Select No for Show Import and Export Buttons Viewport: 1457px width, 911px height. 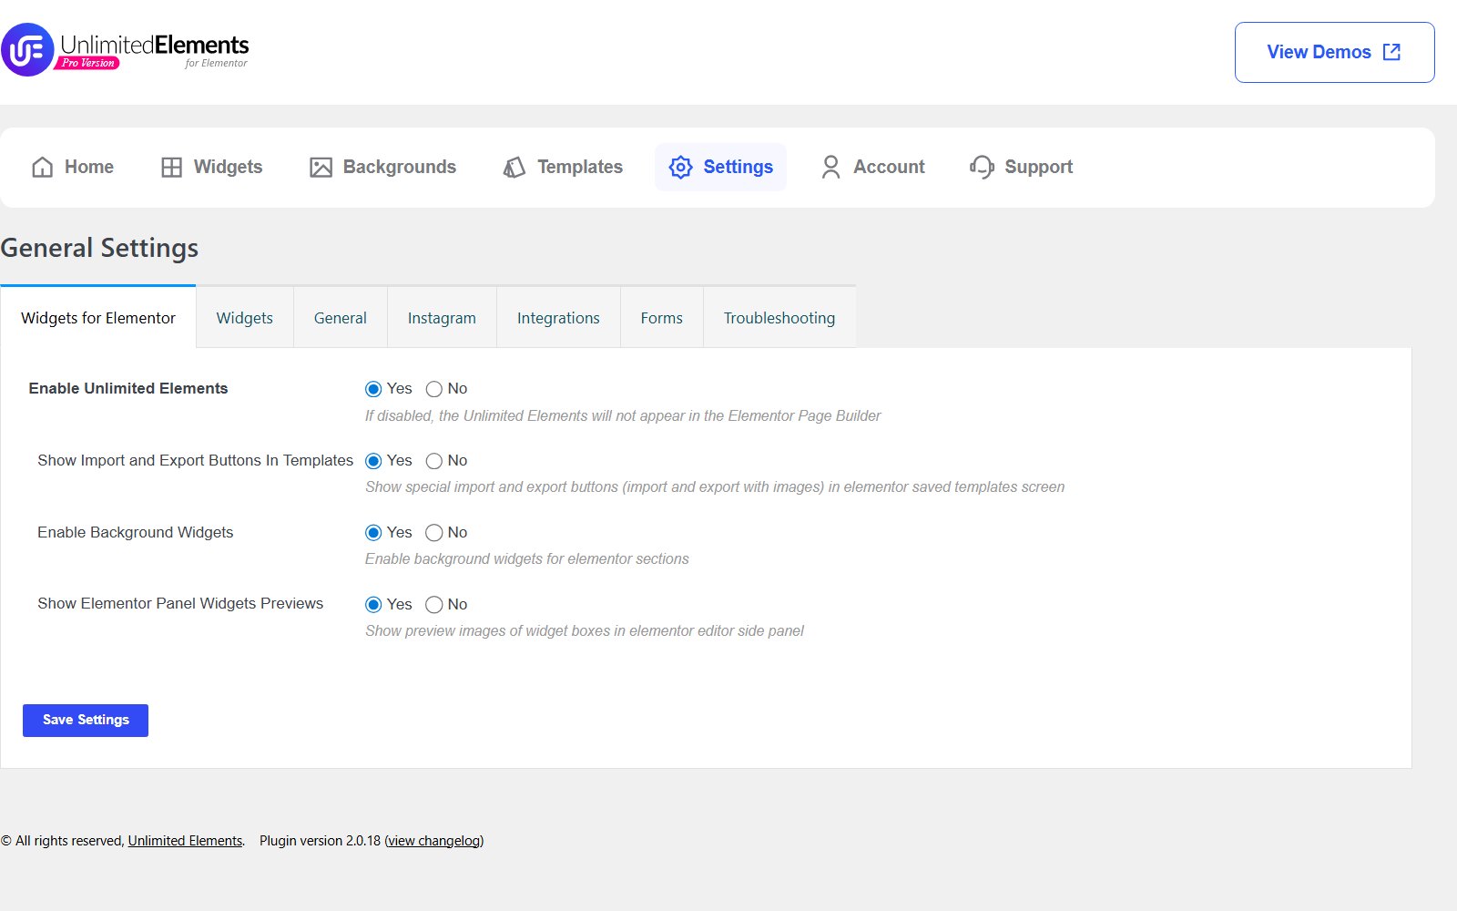(x=434, y=461)
